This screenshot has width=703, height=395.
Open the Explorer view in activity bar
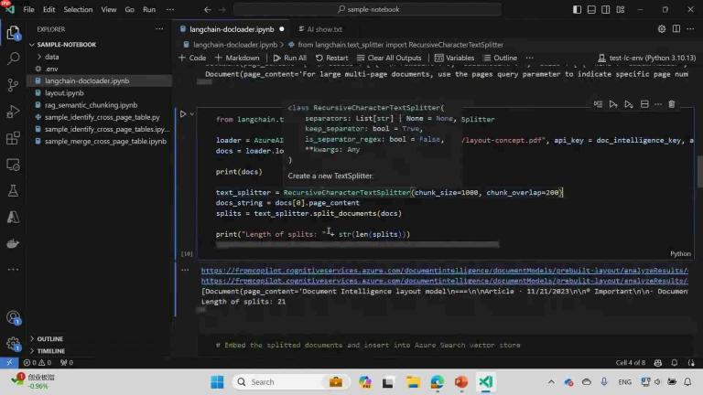13,33
